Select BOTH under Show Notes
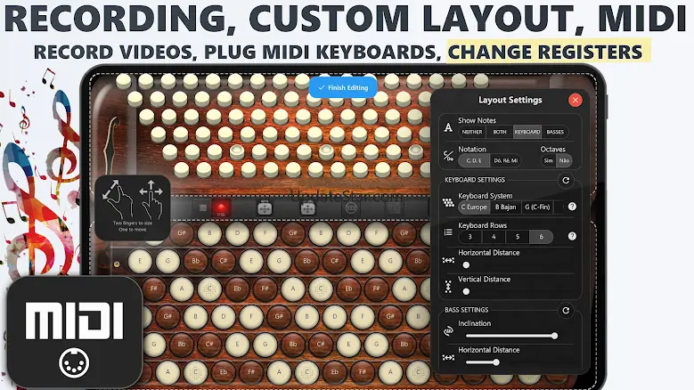The height and width of the screenshot is (390, 694). pos(500,132)
